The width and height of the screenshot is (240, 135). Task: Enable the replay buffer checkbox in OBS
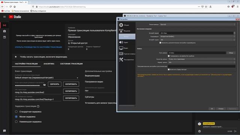coord(169,69)
